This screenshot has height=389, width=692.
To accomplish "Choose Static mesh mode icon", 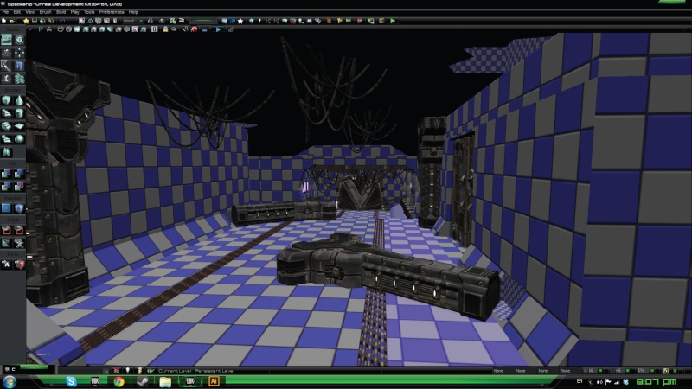I will click(19, 66).
